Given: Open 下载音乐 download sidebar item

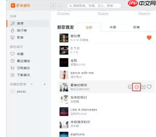Looking at the screenshot, I should coord(28,75).
